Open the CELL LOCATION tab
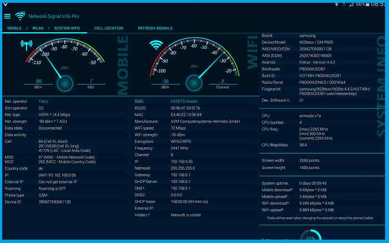Viewport: 389px width, 243px height. coord(109,28)
